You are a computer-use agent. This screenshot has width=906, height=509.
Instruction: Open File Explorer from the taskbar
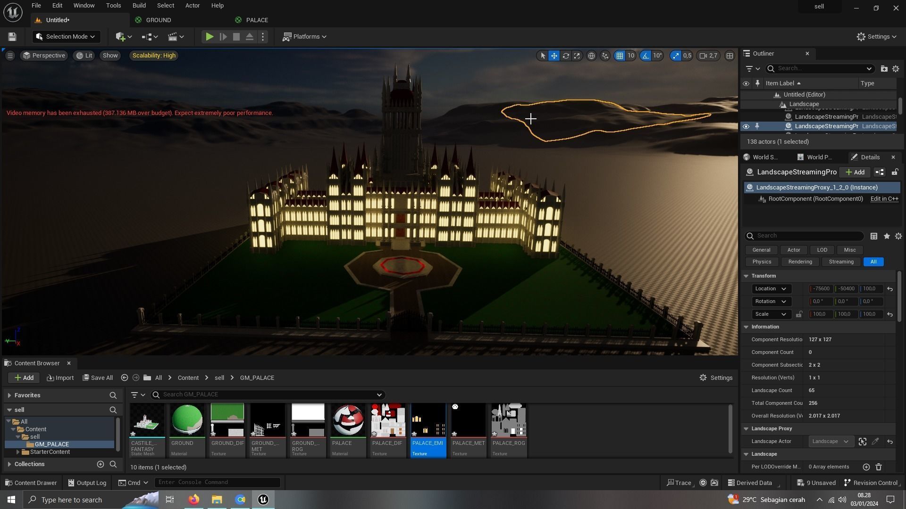coord(217,500)
